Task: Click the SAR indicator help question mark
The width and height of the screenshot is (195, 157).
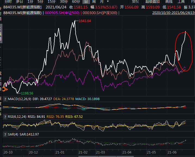Action: click(5, 134)
